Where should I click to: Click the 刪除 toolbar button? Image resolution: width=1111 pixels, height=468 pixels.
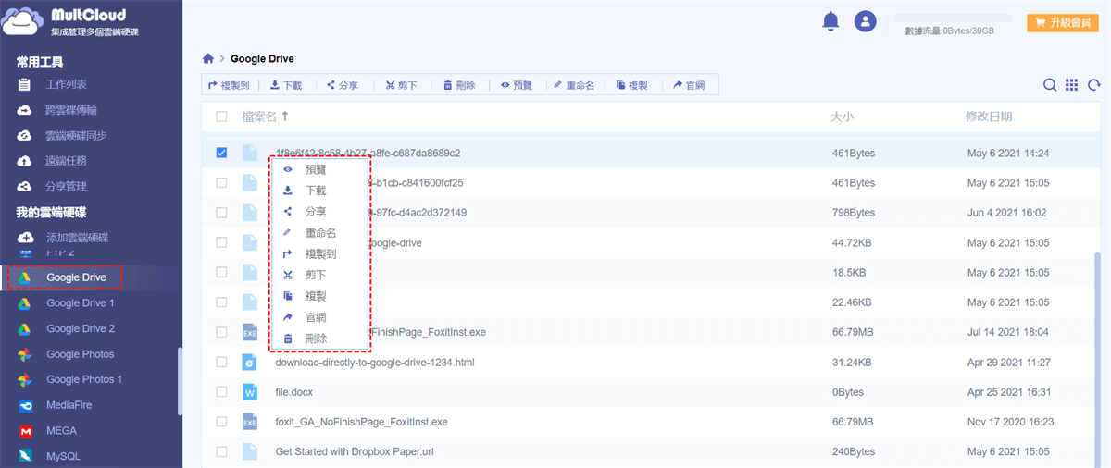click(459, 85)
